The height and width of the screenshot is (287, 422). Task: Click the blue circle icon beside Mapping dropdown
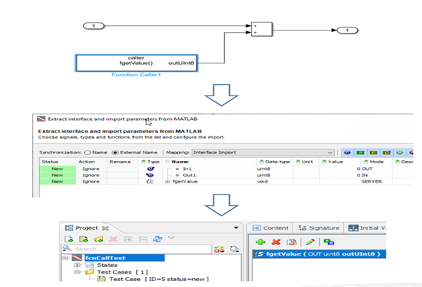(347, 153)
